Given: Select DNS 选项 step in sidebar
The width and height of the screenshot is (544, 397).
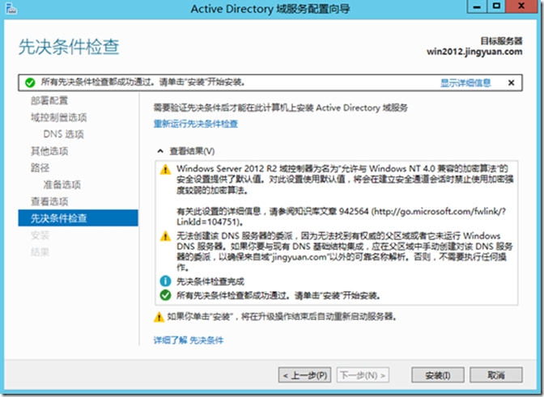Looking at the screenshot, I should click(63, 134).
